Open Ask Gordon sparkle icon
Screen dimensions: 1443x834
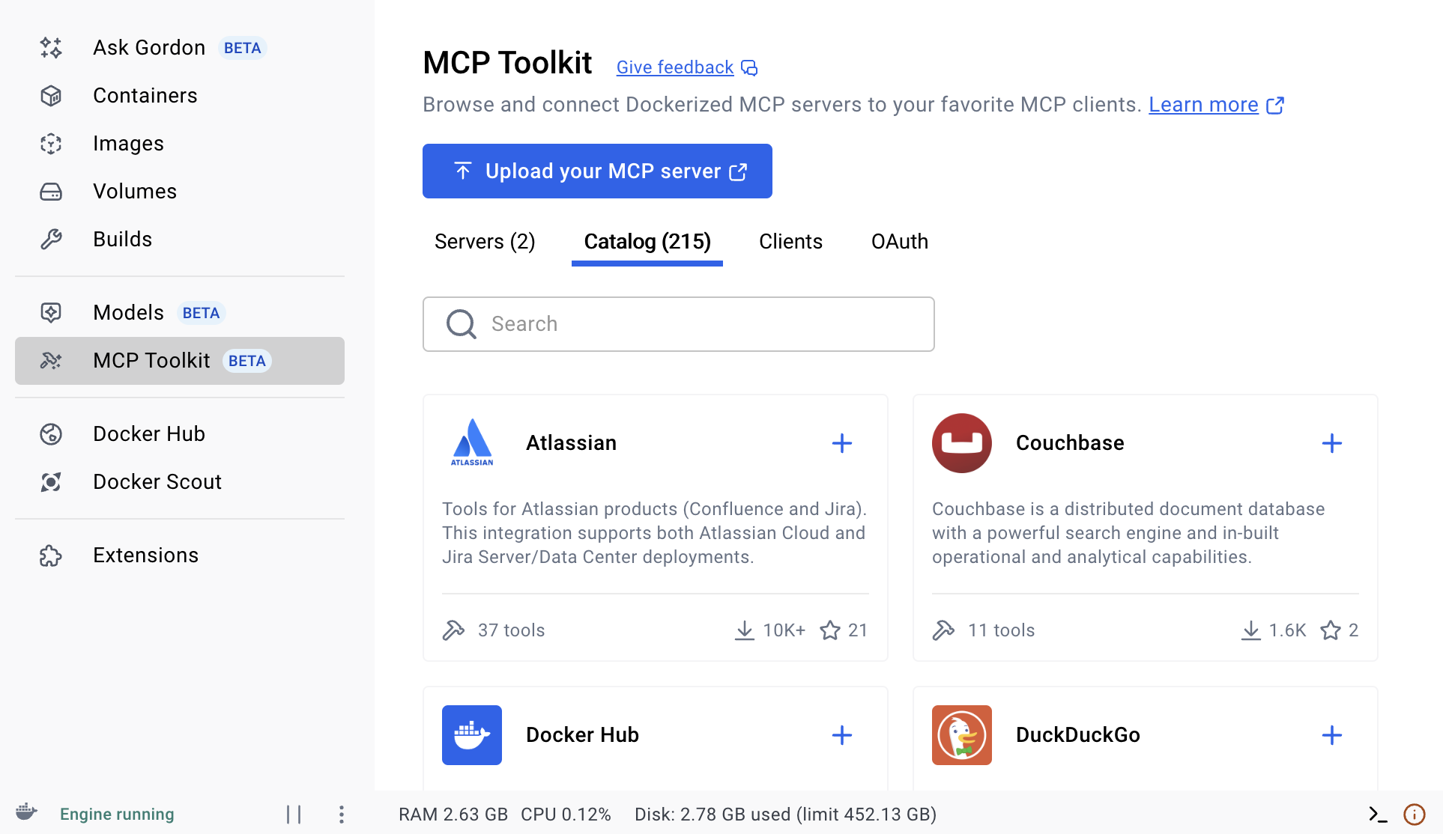(51, 48)
